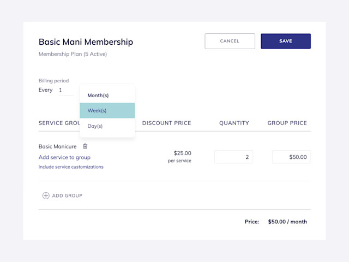Click the plus circle icon beside Add Group
Screen dimensions: 349x262
click(46, 195)
